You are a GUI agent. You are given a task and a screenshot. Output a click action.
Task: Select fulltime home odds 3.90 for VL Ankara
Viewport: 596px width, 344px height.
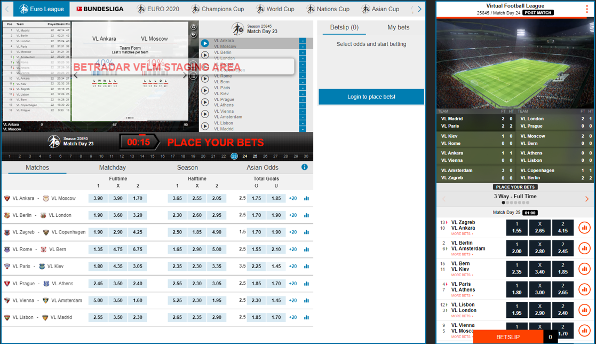click(98, 198)
